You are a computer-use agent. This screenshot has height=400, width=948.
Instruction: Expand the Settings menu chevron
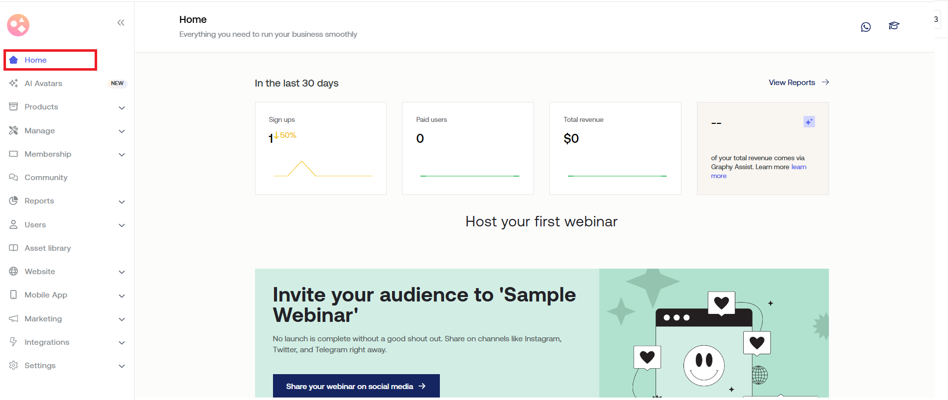click(122, 366)
